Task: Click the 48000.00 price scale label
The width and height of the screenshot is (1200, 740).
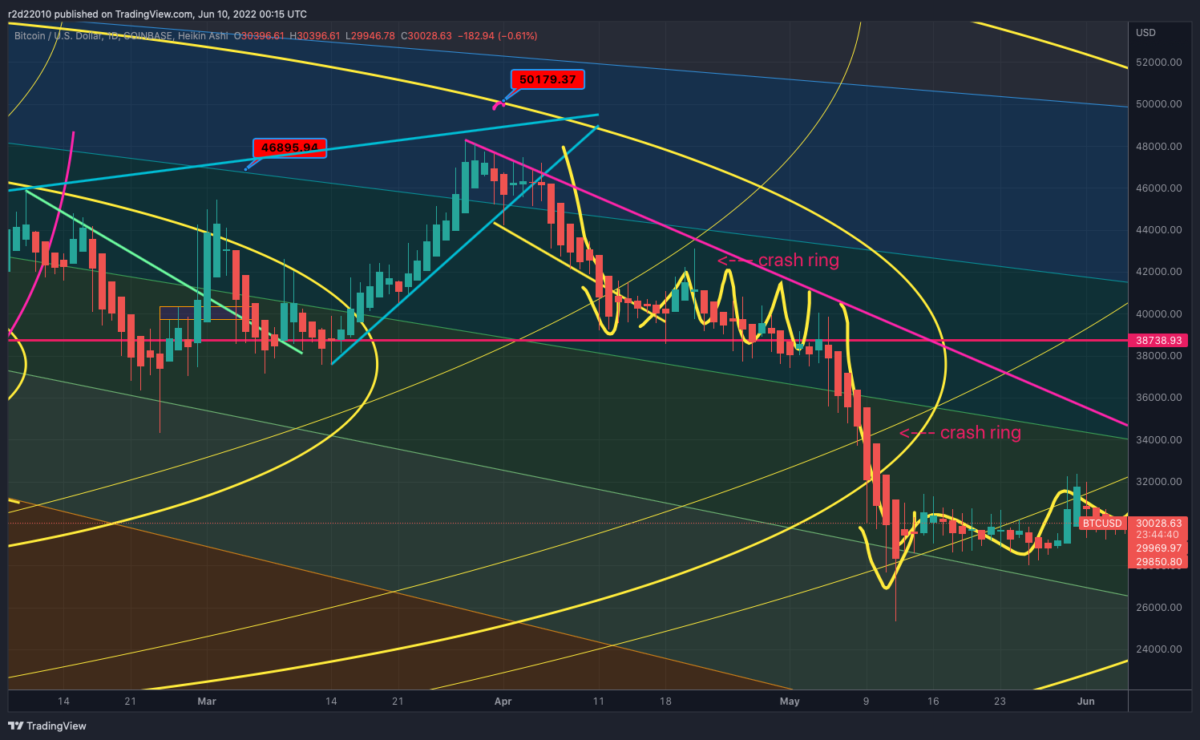Action: (1159, 147)
